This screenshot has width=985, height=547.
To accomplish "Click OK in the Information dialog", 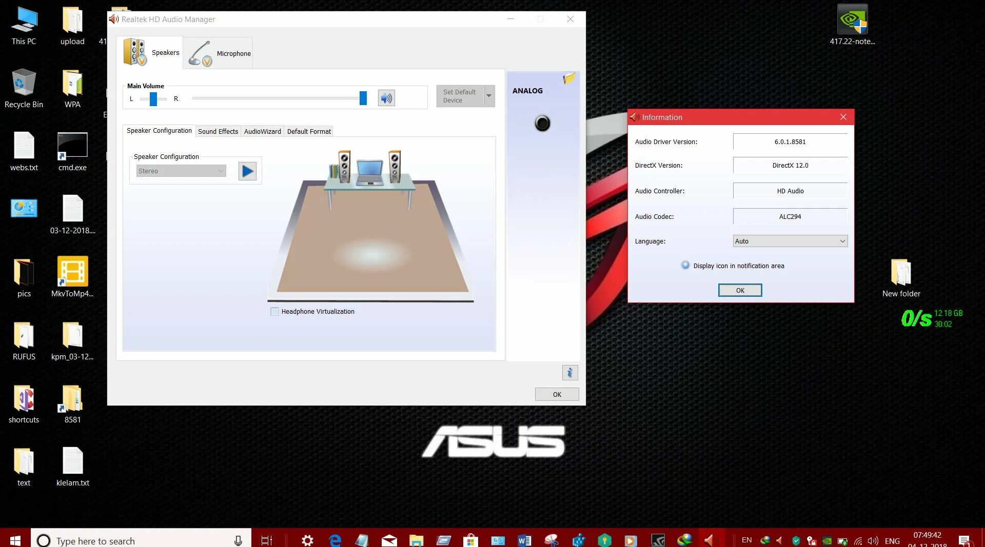I will tap(740, 290).
